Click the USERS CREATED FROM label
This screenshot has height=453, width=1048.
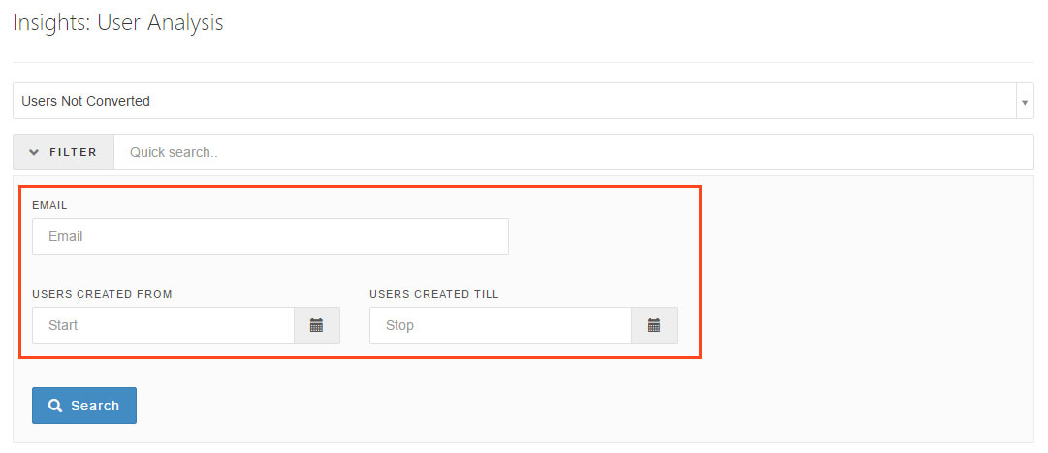pyautogui.click(x=102, y=294)
